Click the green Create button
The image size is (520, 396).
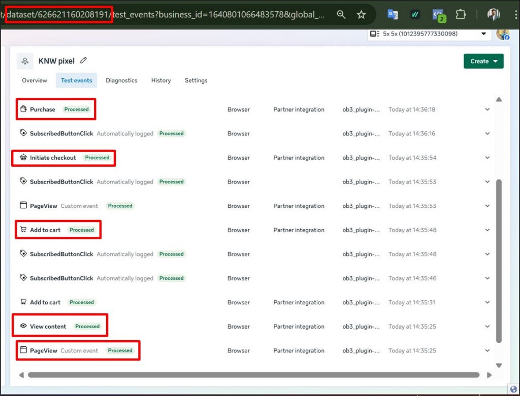pyautogui.click(x=483, y=61)
